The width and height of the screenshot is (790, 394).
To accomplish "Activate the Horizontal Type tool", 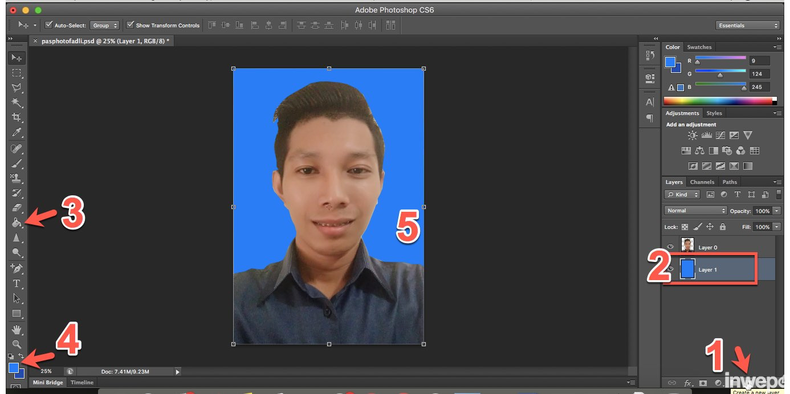I will [x=17, y=284].
